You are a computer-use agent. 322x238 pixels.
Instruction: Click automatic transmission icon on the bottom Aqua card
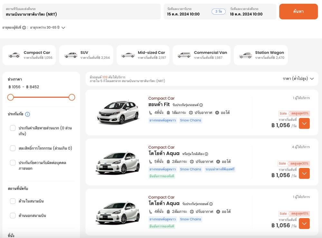click(x=218, y=212)
